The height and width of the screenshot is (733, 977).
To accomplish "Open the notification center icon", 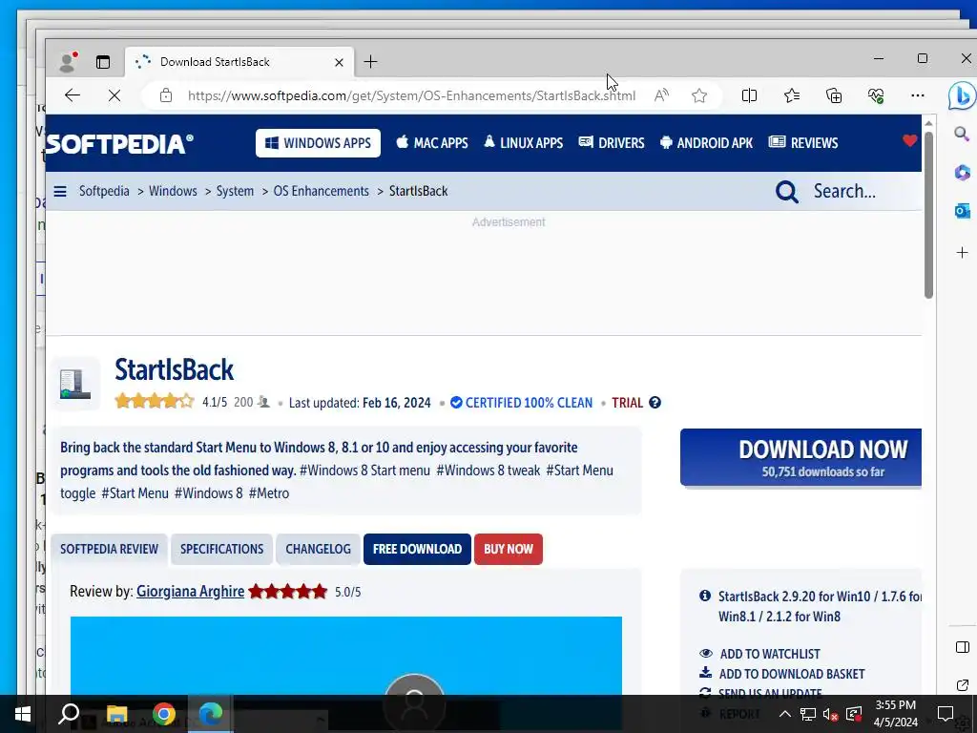I will (x=946, y=714).
